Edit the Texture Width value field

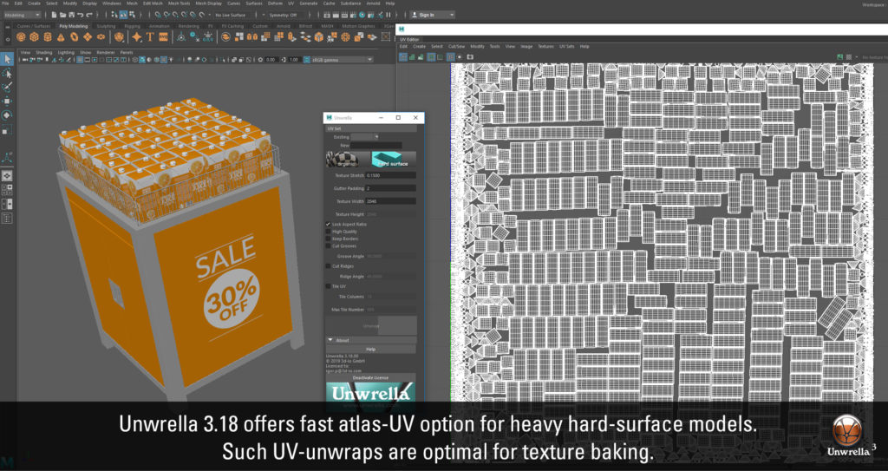tap(391, 201)
